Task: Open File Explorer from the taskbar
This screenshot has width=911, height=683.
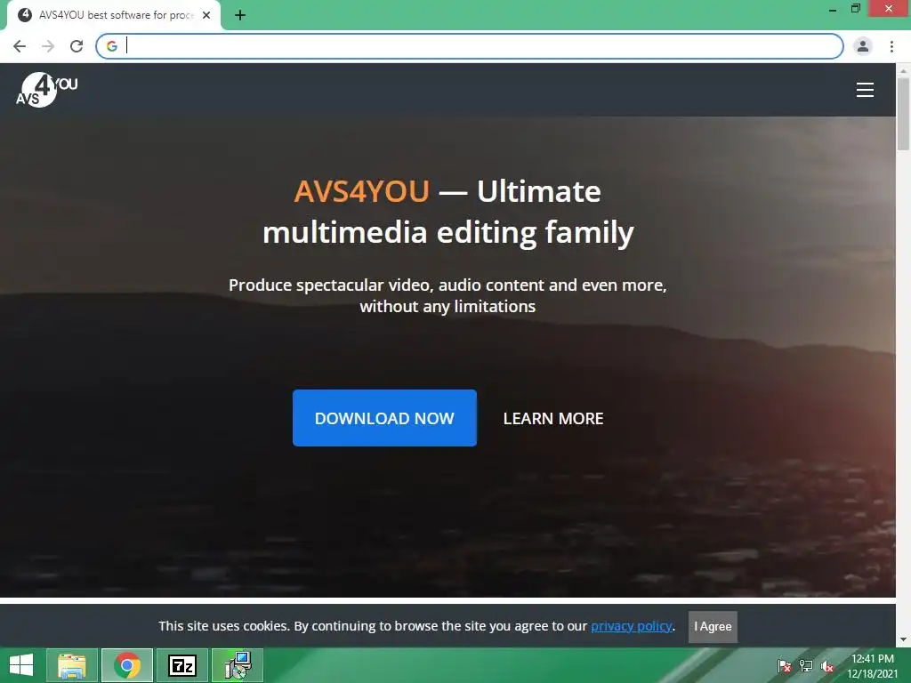Action: pos(71,665)
